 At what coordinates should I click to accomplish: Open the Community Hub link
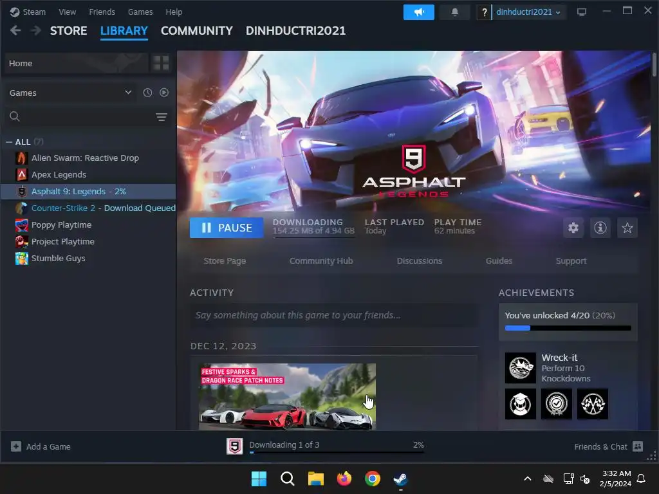click(x=321, y=261)
